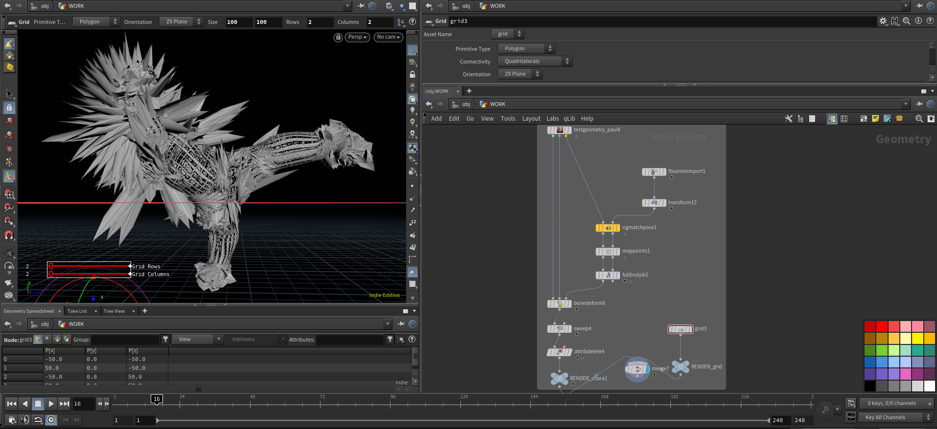Select the rigmatchpose1 node
Image resolution: width=937 pixels, height=429 pixels.
pos(608,228)
